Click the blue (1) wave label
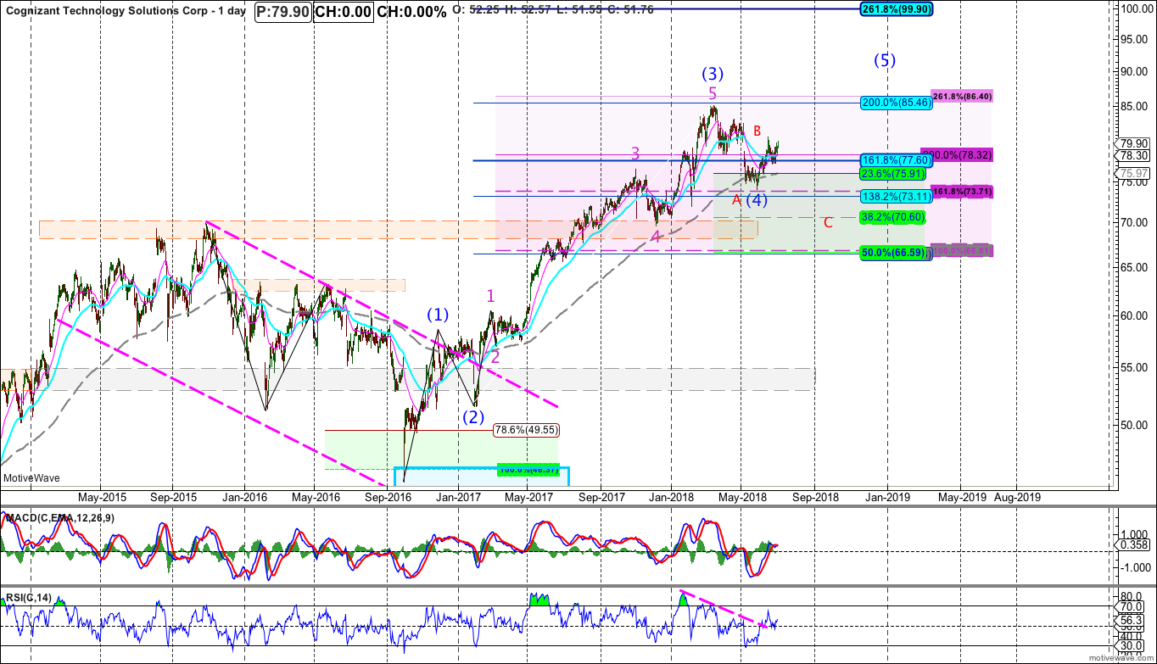Image resolution: width=1157 pixels, height=664 pixels. coord(438,315)
